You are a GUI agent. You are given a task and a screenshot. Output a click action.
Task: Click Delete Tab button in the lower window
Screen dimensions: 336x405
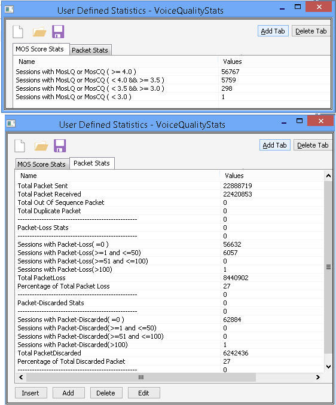pyautogui.click(x=313, y=145)
